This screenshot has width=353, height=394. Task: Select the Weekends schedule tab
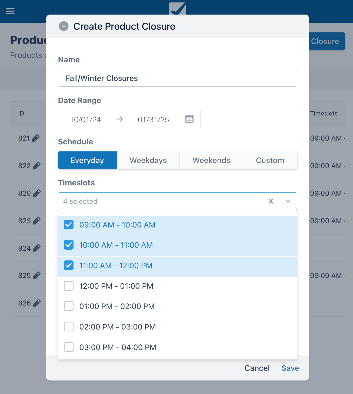pos(211,160)
